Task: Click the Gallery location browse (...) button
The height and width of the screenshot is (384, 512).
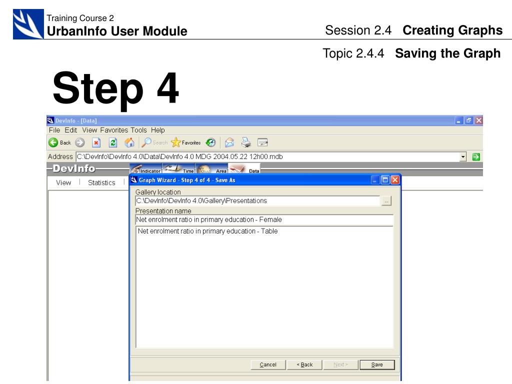Action: (x=386, y=201)
